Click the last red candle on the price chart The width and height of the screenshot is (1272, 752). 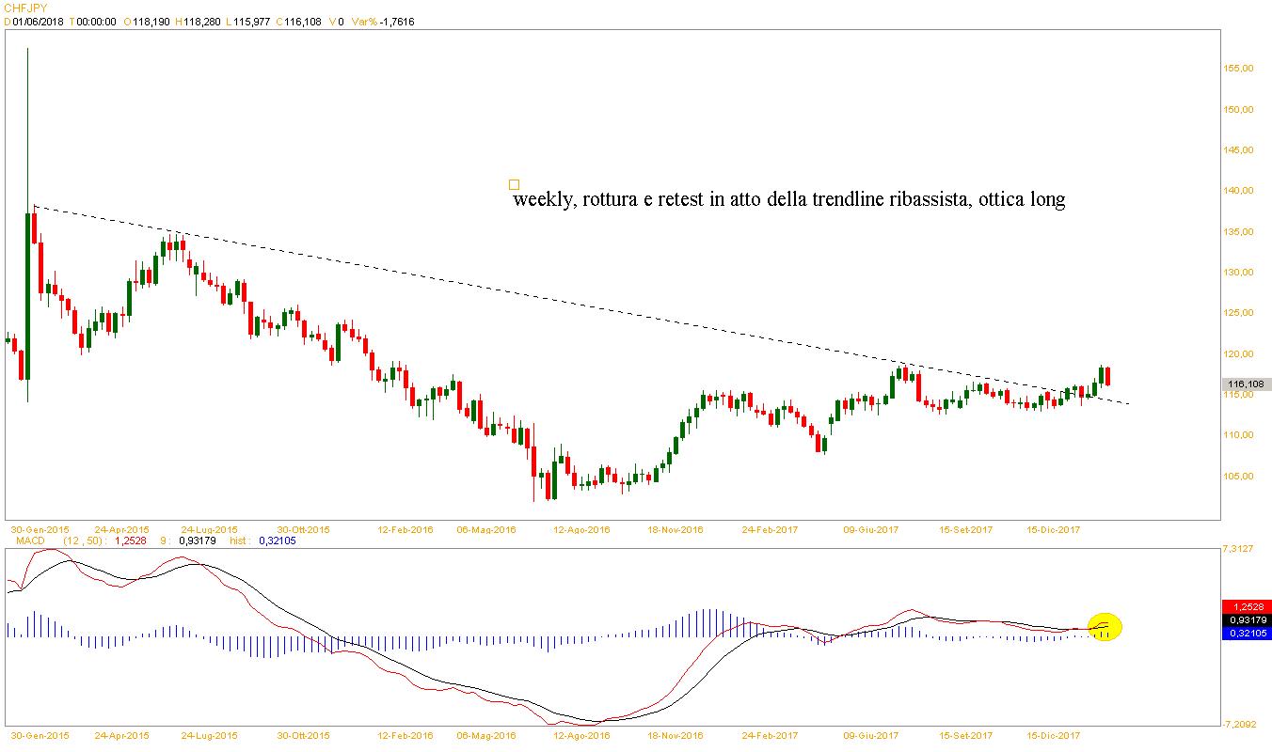coord(1107,376)
